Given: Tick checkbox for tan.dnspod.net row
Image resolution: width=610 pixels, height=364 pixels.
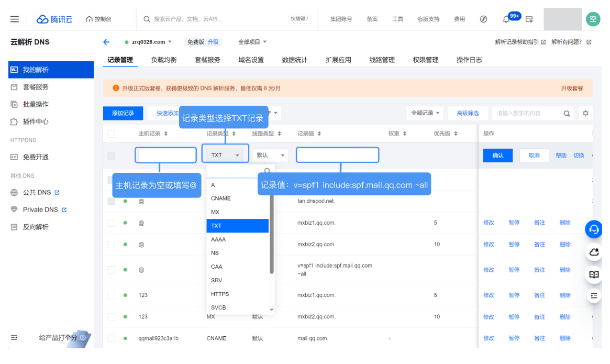Looking at the screenshot, I should point(111,201).
